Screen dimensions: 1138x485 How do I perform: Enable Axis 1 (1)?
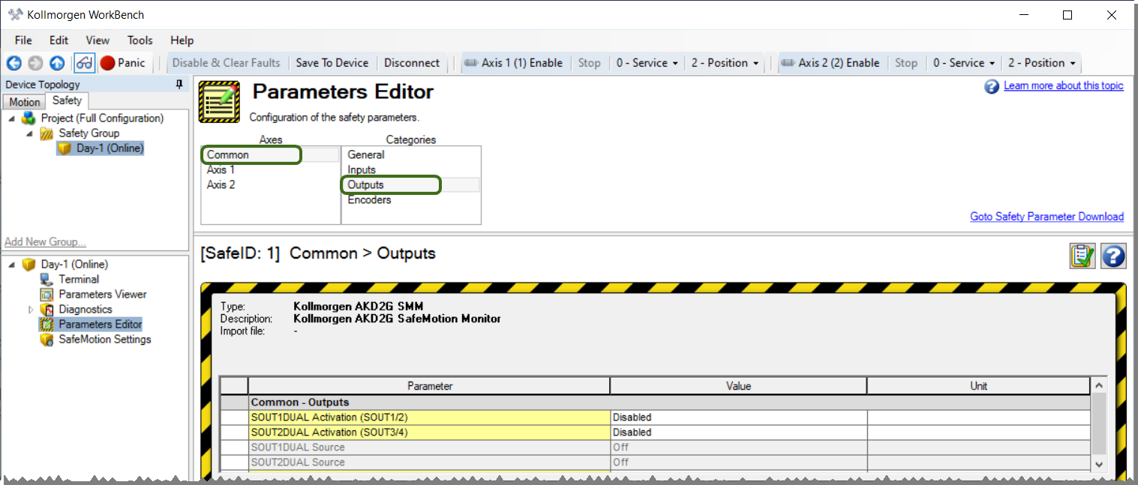pyautogui.click(x=514, y=63)
